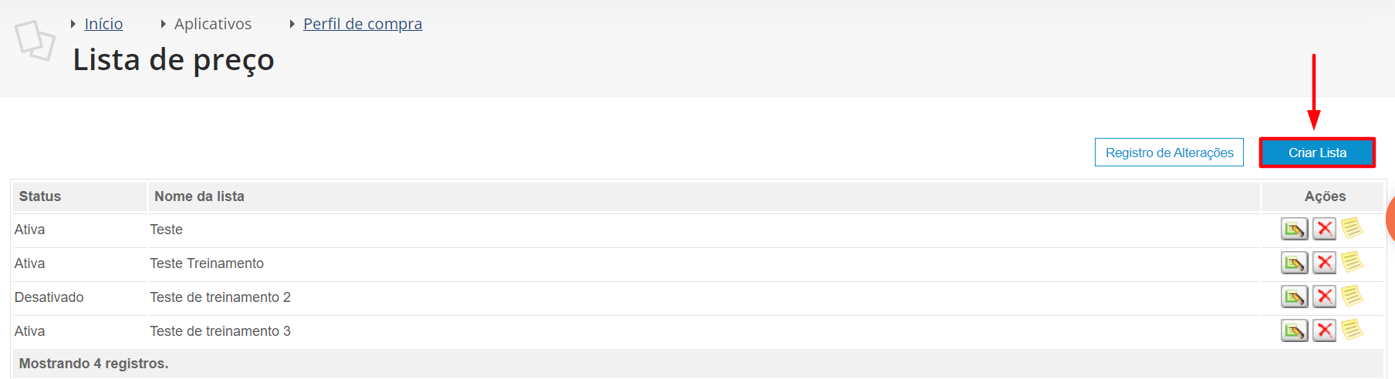Edit the Teste de treinamento 2 list

click(1294, 297)
